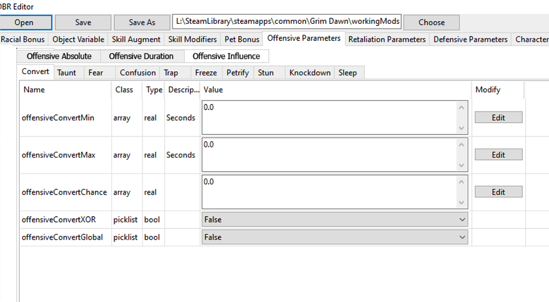The height and width of the screenshot is (302, 549).
Task: Click the file path input field
Action: click(x=287, y=22)
